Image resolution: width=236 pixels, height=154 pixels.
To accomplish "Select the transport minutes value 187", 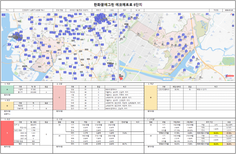I will point(86,108).
